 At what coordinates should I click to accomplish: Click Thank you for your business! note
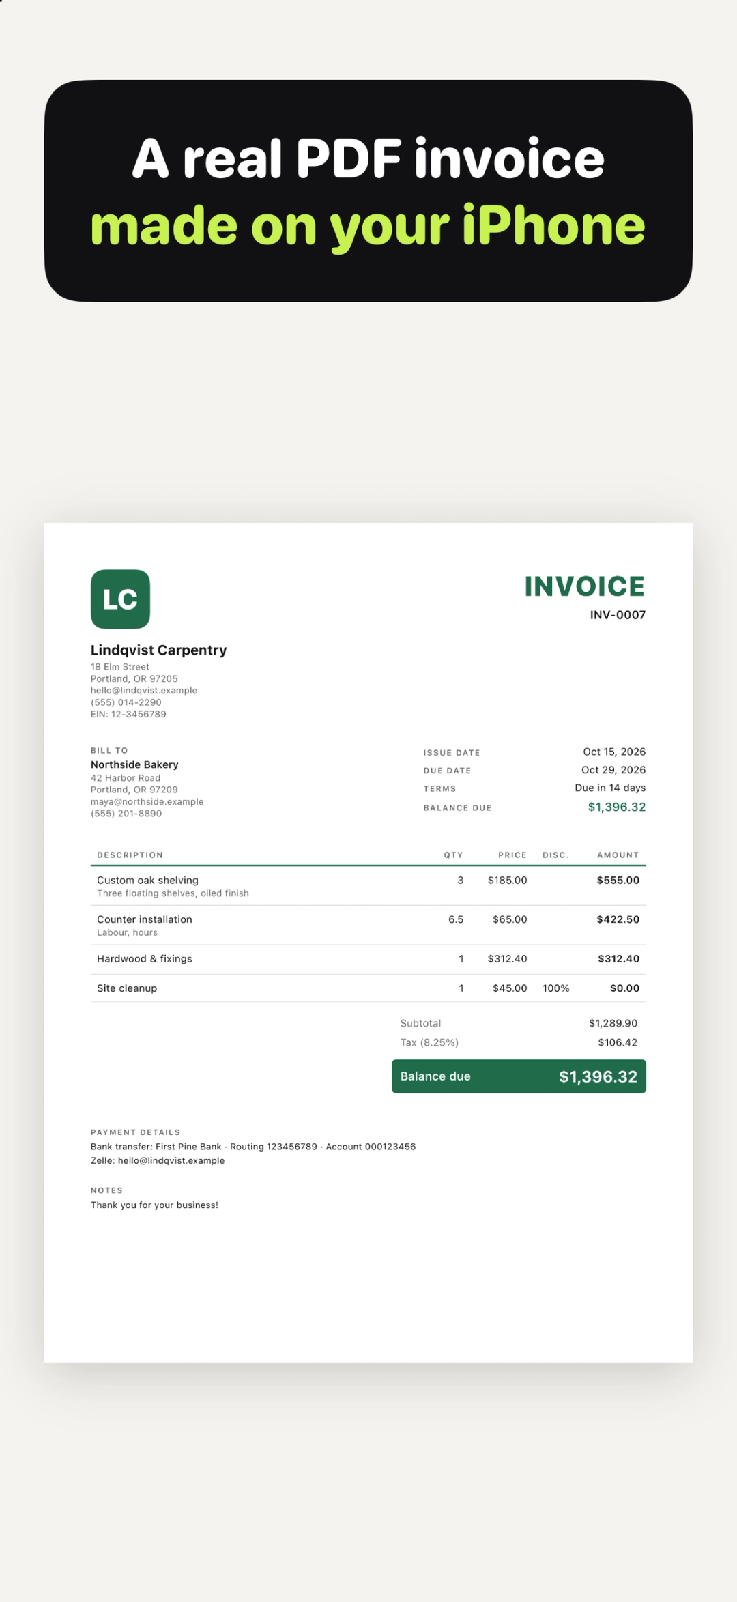(154, 1205)
